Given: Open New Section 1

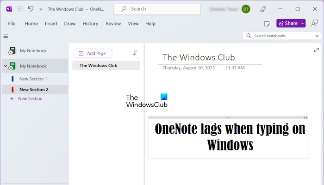Looking at the screenshot, I should (x=35, y=79).
